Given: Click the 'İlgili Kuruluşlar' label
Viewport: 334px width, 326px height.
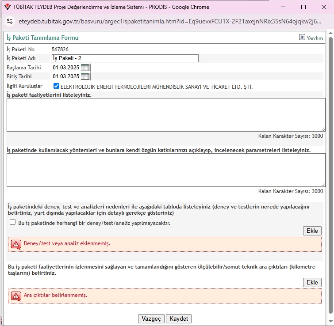Looking at the screenshot, I should pyautogui.click(x=24, y=86).
